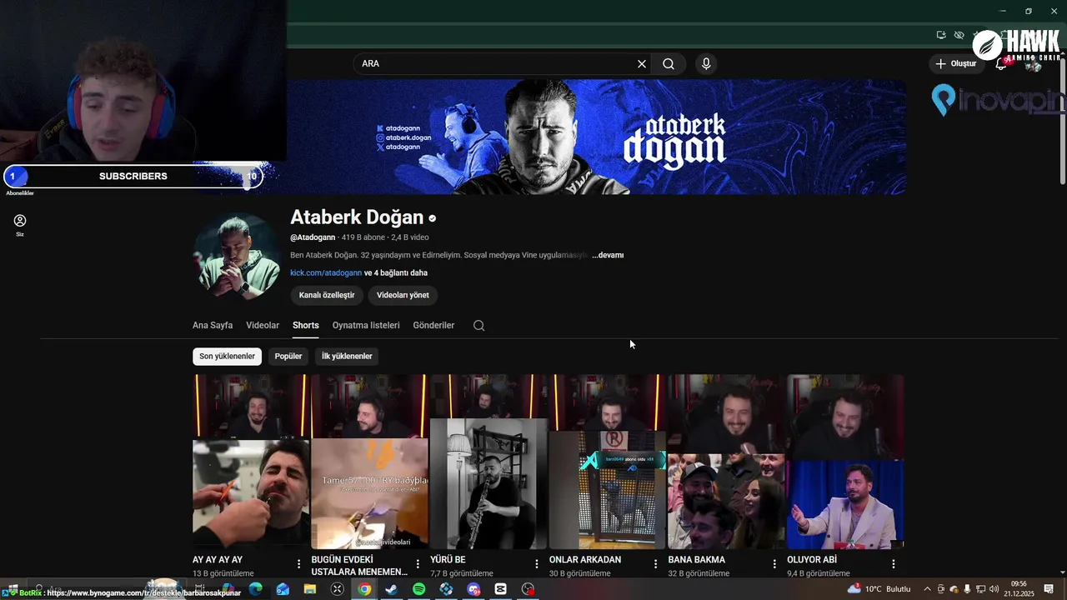Click the volume icon in system tray
The image size is (1067, 600).
pyautogui.click(x=994, y=589)
